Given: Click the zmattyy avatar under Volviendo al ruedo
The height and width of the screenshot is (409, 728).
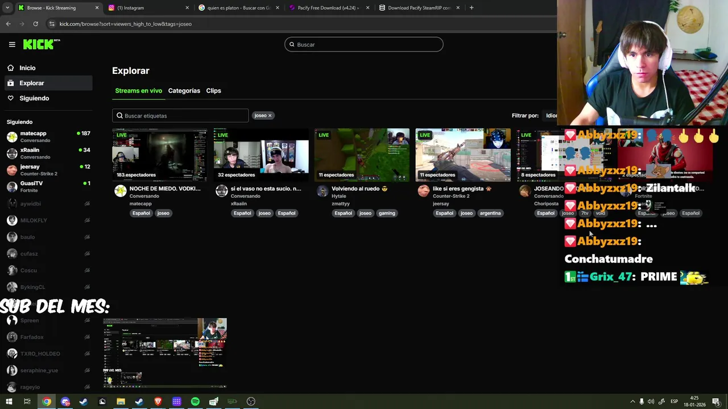Looking at the screenshot, I should point(322,191).
